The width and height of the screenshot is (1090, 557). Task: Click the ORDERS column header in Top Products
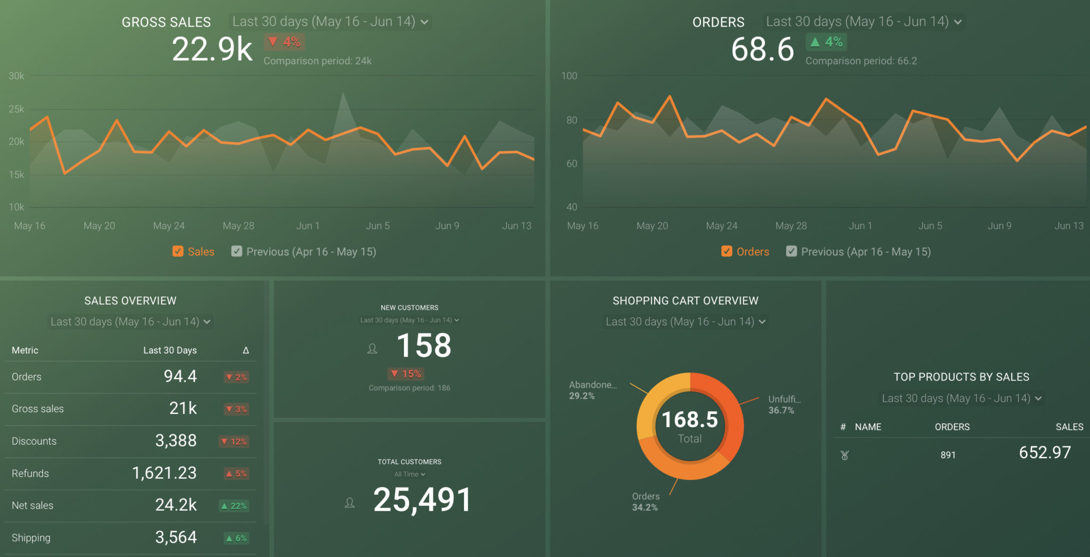click(952, 427)
